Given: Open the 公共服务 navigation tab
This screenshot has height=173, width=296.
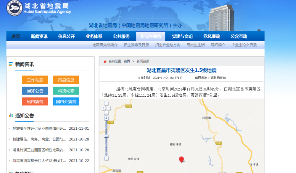Looking at the screenshot, I should (x=121, y=36).
